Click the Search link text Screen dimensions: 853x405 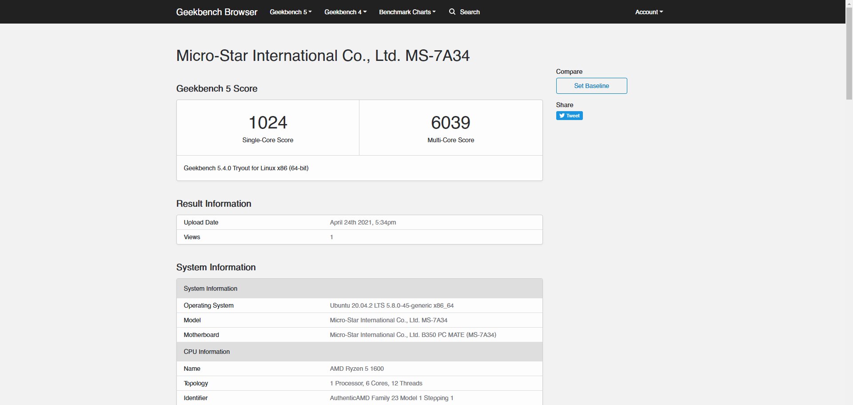pos(470,12)
